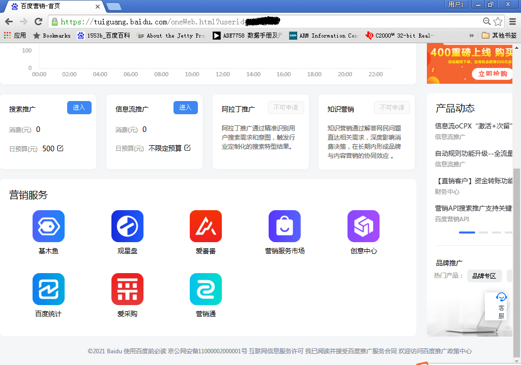Open the 欢迎访问百度推广政策中心 footer link
This screenshot has height=365, width=521.
point(435,351)
